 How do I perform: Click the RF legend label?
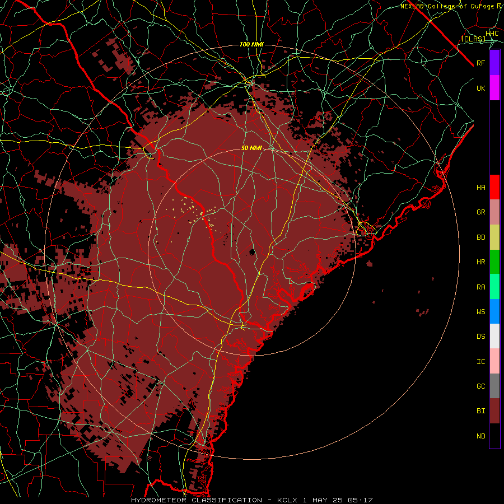[480, 63]
